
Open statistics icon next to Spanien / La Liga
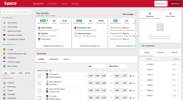[x=50, y=70]
